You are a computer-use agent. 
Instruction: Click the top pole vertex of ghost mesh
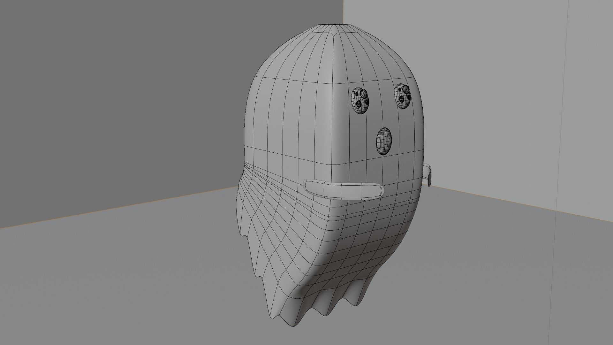tap(334, 25)
